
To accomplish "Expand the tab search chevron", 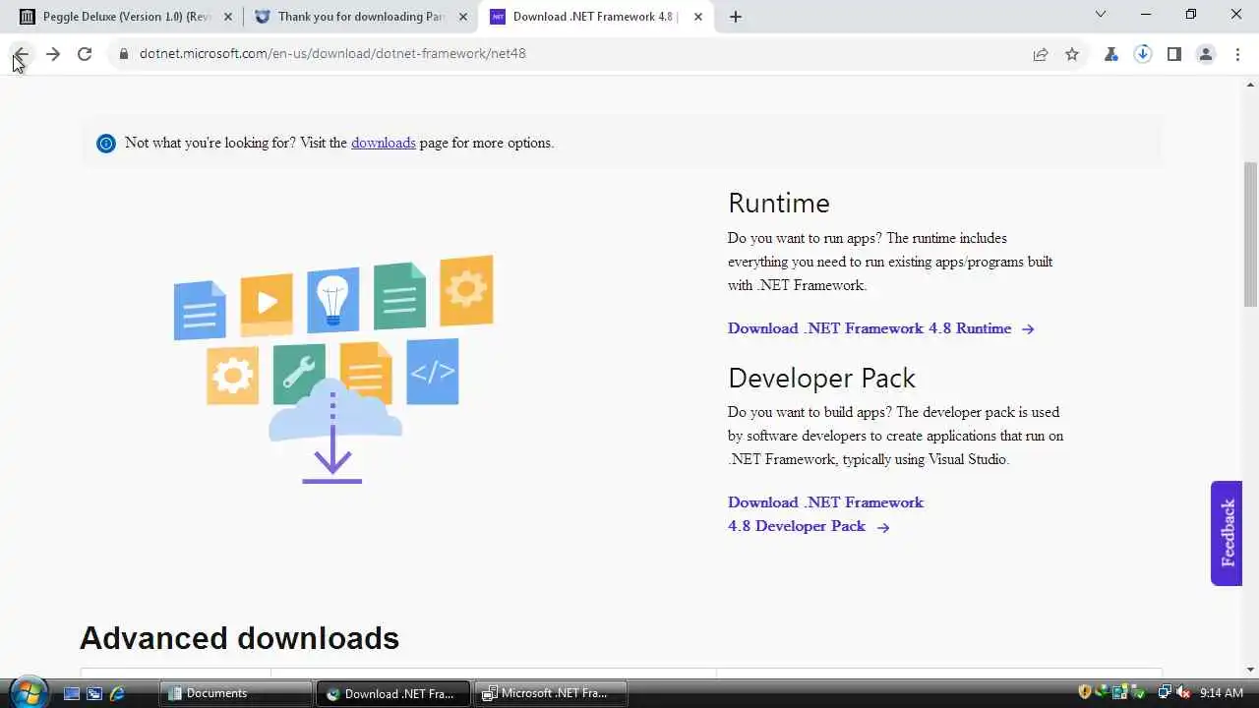I will pyautogui.click(x=1101, y=14).
